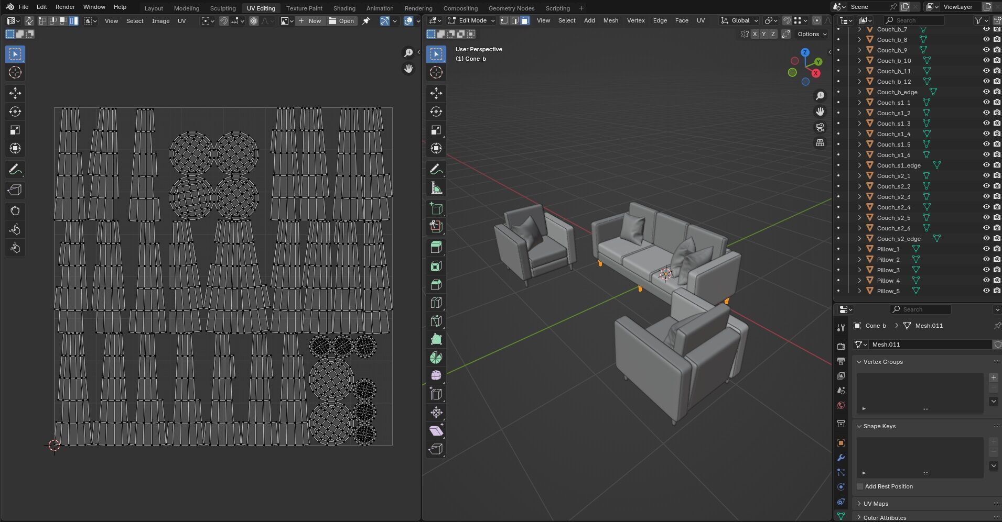Image resolution: width=1002 pixels, height=522 pixels.
Task: Switch to the Shading workspace tab
Action: coord(344,8)
